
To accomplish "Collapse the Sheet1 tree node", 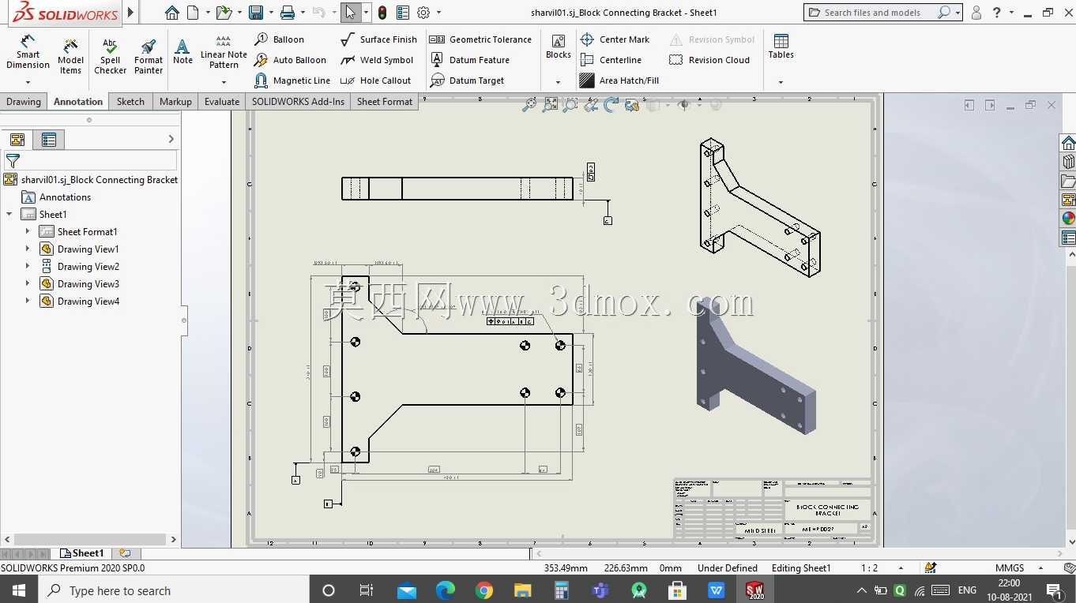I will pyautogui.click(x=9, y=214).
